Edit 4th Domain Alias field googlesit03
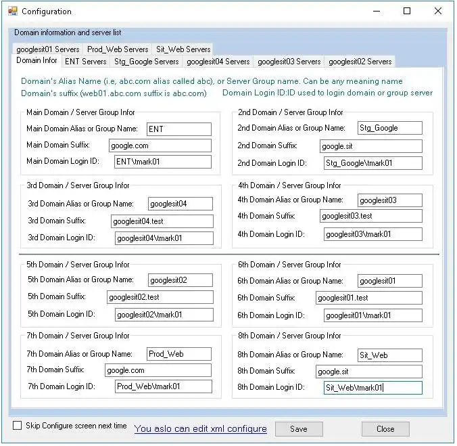Viewport: 457px width, 446px height. 390,200
